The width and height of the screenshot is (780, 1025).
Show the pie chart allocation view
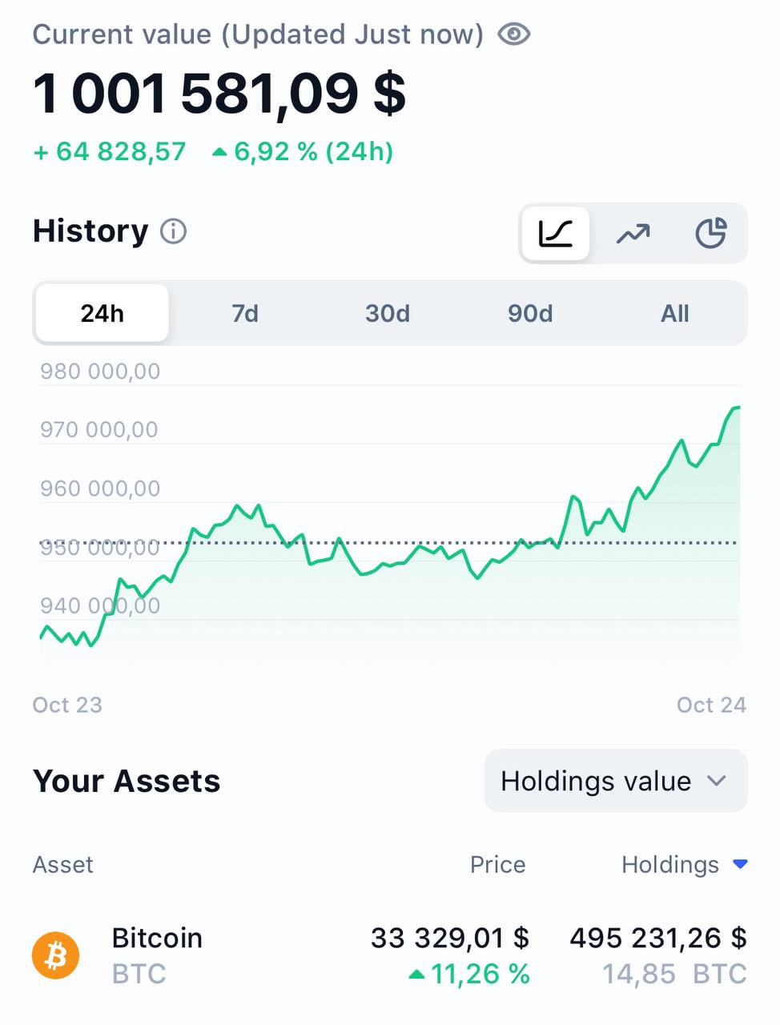click(710, 233)
